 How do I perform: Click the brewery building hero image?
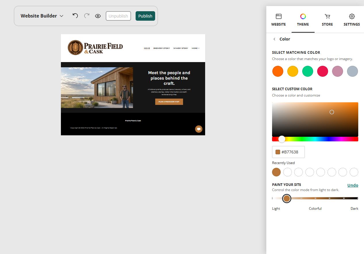[97, 88]
